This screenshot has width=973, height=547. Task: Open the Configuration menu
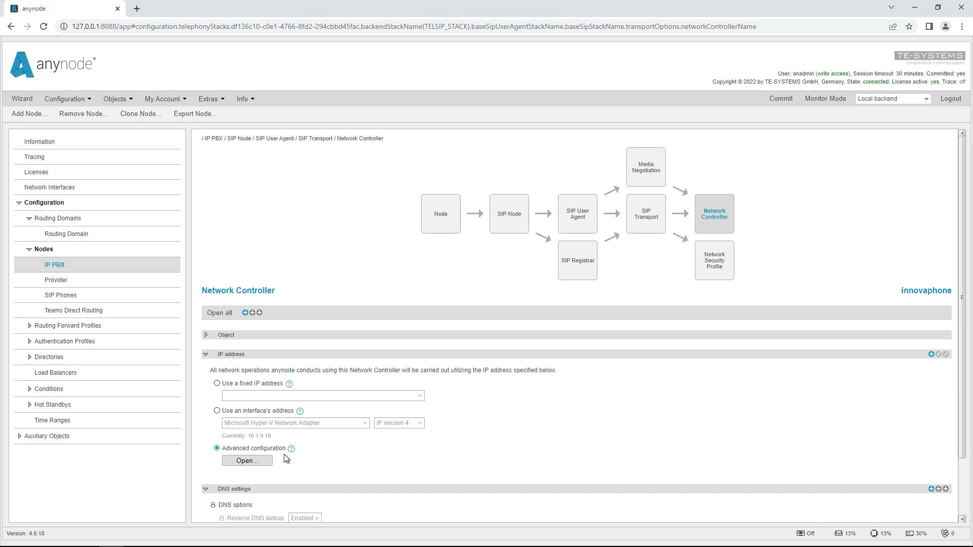(x=68, y=99)
